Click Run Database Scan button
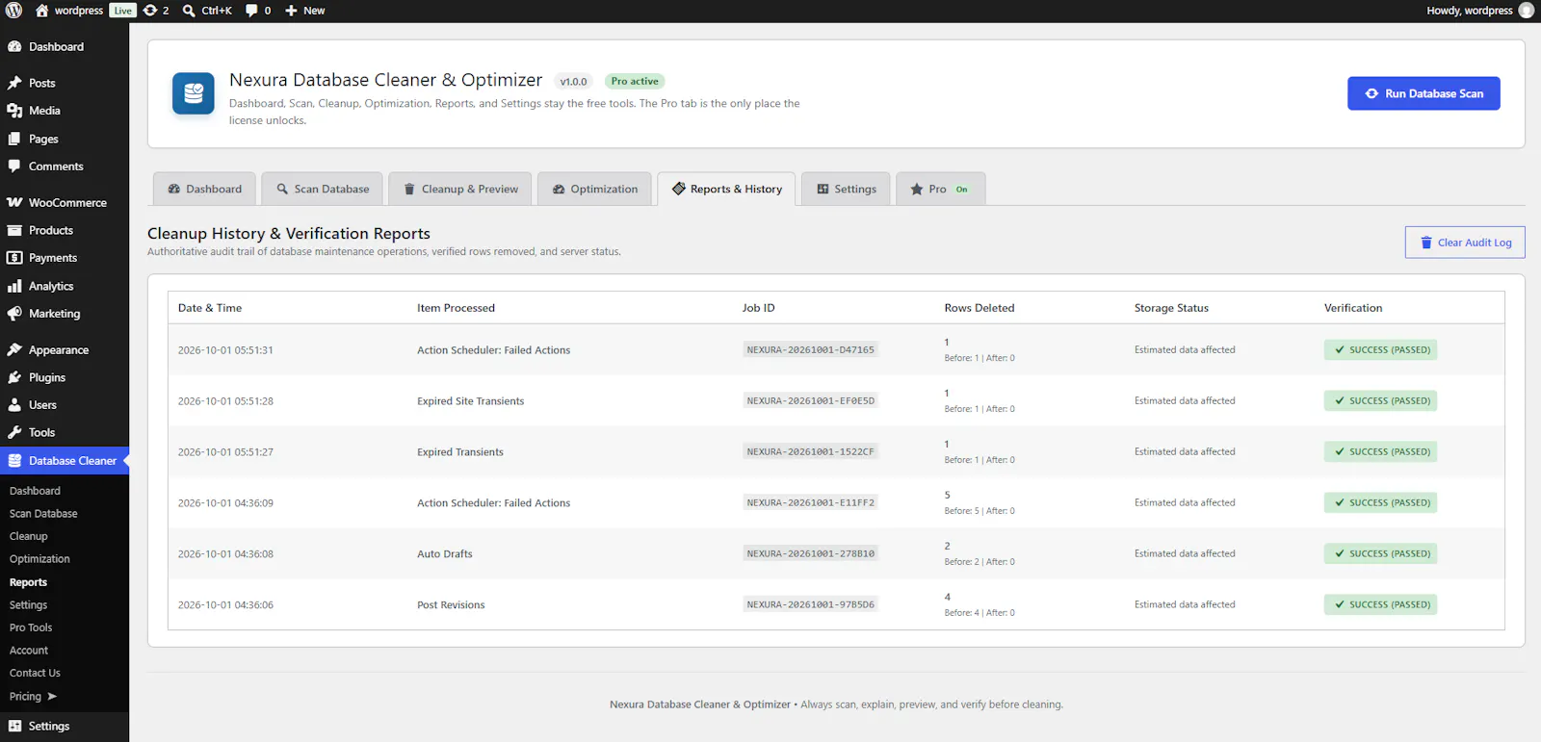 (1423, 93)
